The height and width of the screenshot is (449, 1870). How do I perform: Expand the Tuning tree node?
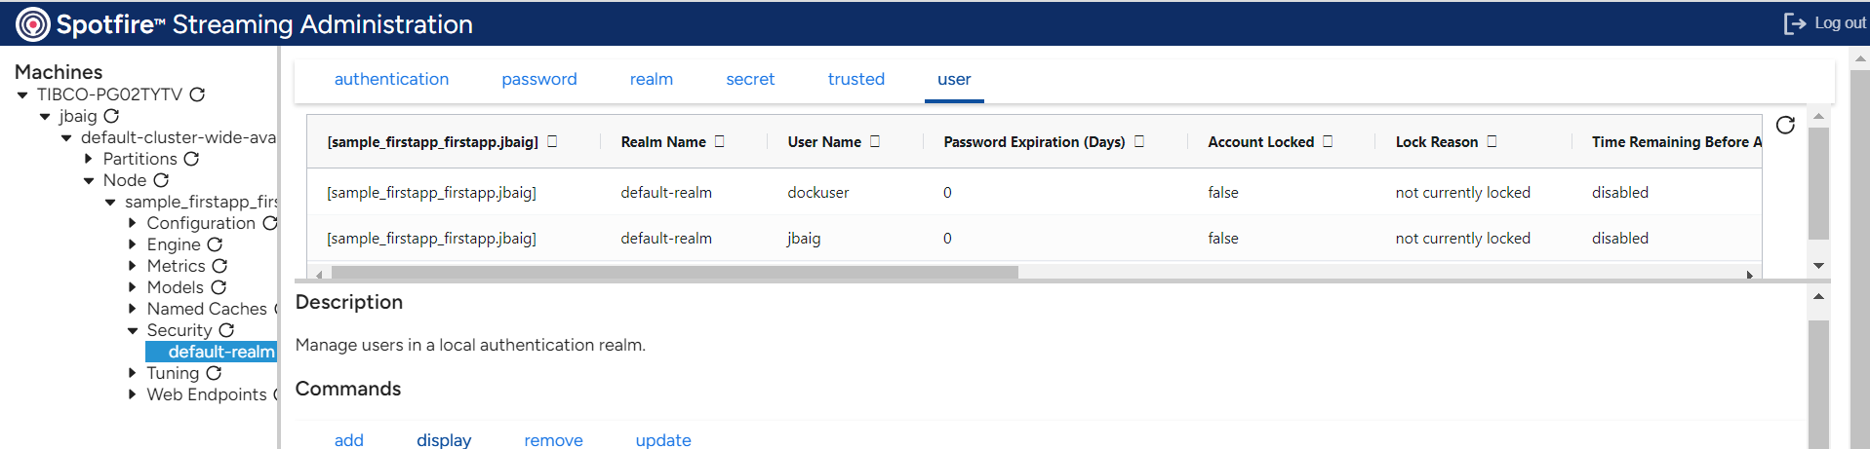pyautogui.click(x=133, y=373)
